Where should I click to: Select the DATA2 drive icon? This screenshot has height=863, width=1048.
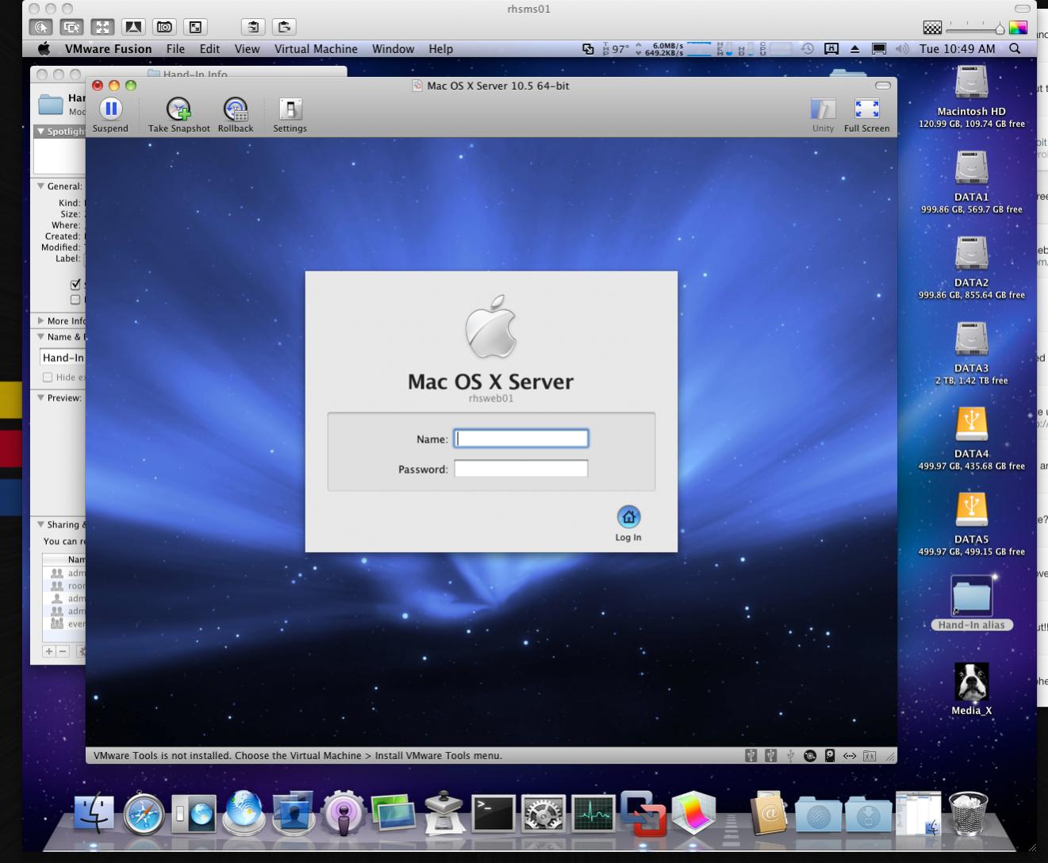tap(971, 255)
